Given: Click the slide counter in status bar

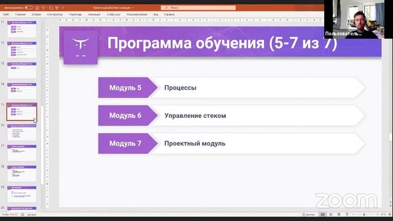Looking at the screenshot, I should (x=10, y=214).
